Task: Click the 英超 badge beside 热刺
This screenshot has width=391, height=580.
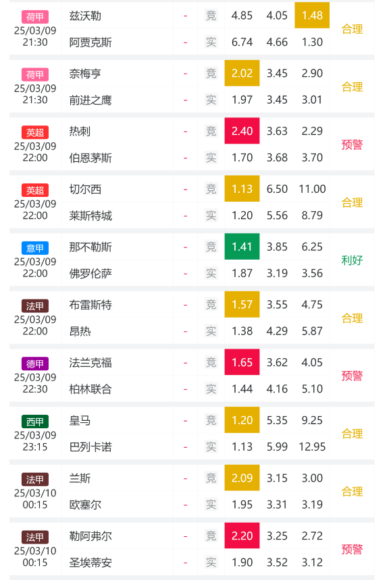Action: click(35, 132)
